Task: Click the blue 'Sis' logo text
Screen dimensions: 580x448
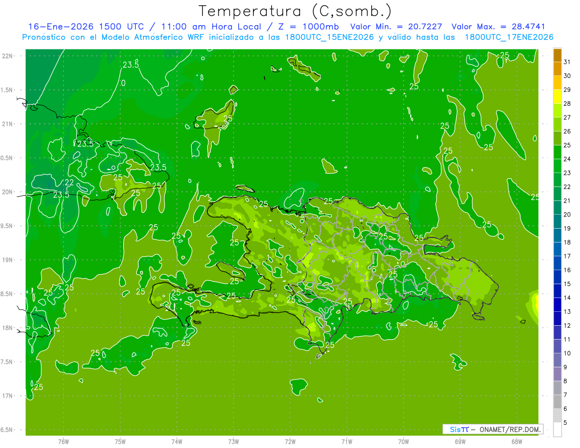Action: (455, 429)
